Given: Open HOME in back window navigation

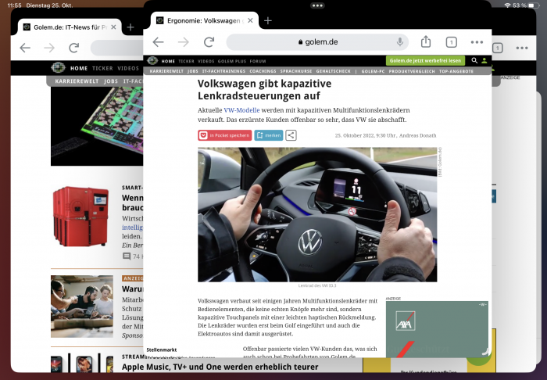Looking at the screenshot, I should (x=79, y=68).
